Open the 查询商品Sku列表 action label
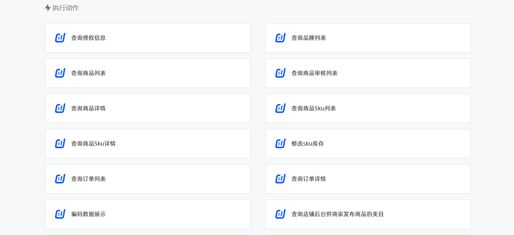Viewport: 514px width, 235px height. (x=314, y=108)
